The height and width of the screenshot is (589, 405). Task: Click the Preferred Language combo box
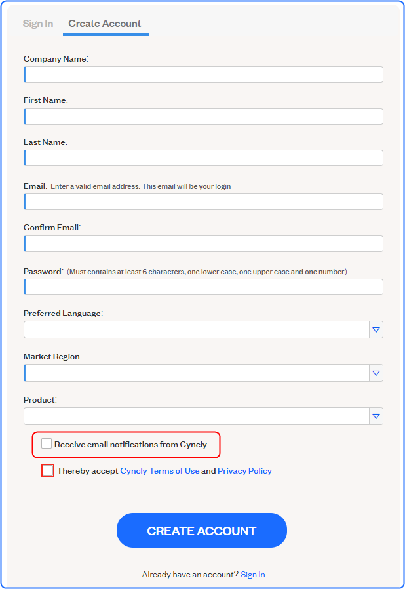click(196, 330)
